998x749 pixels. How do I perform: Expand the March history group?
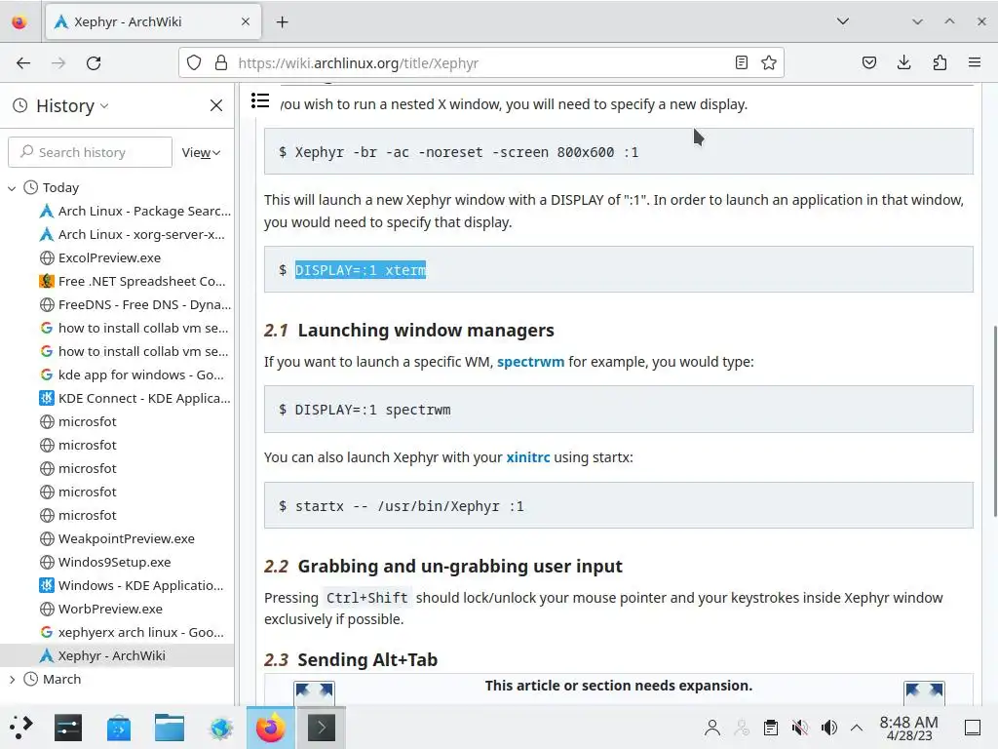pos(12,680)
